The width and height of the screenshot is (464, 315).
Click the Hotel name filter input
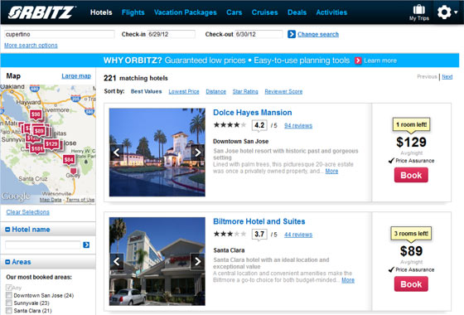pyautogui.click(x=43, y=245)
